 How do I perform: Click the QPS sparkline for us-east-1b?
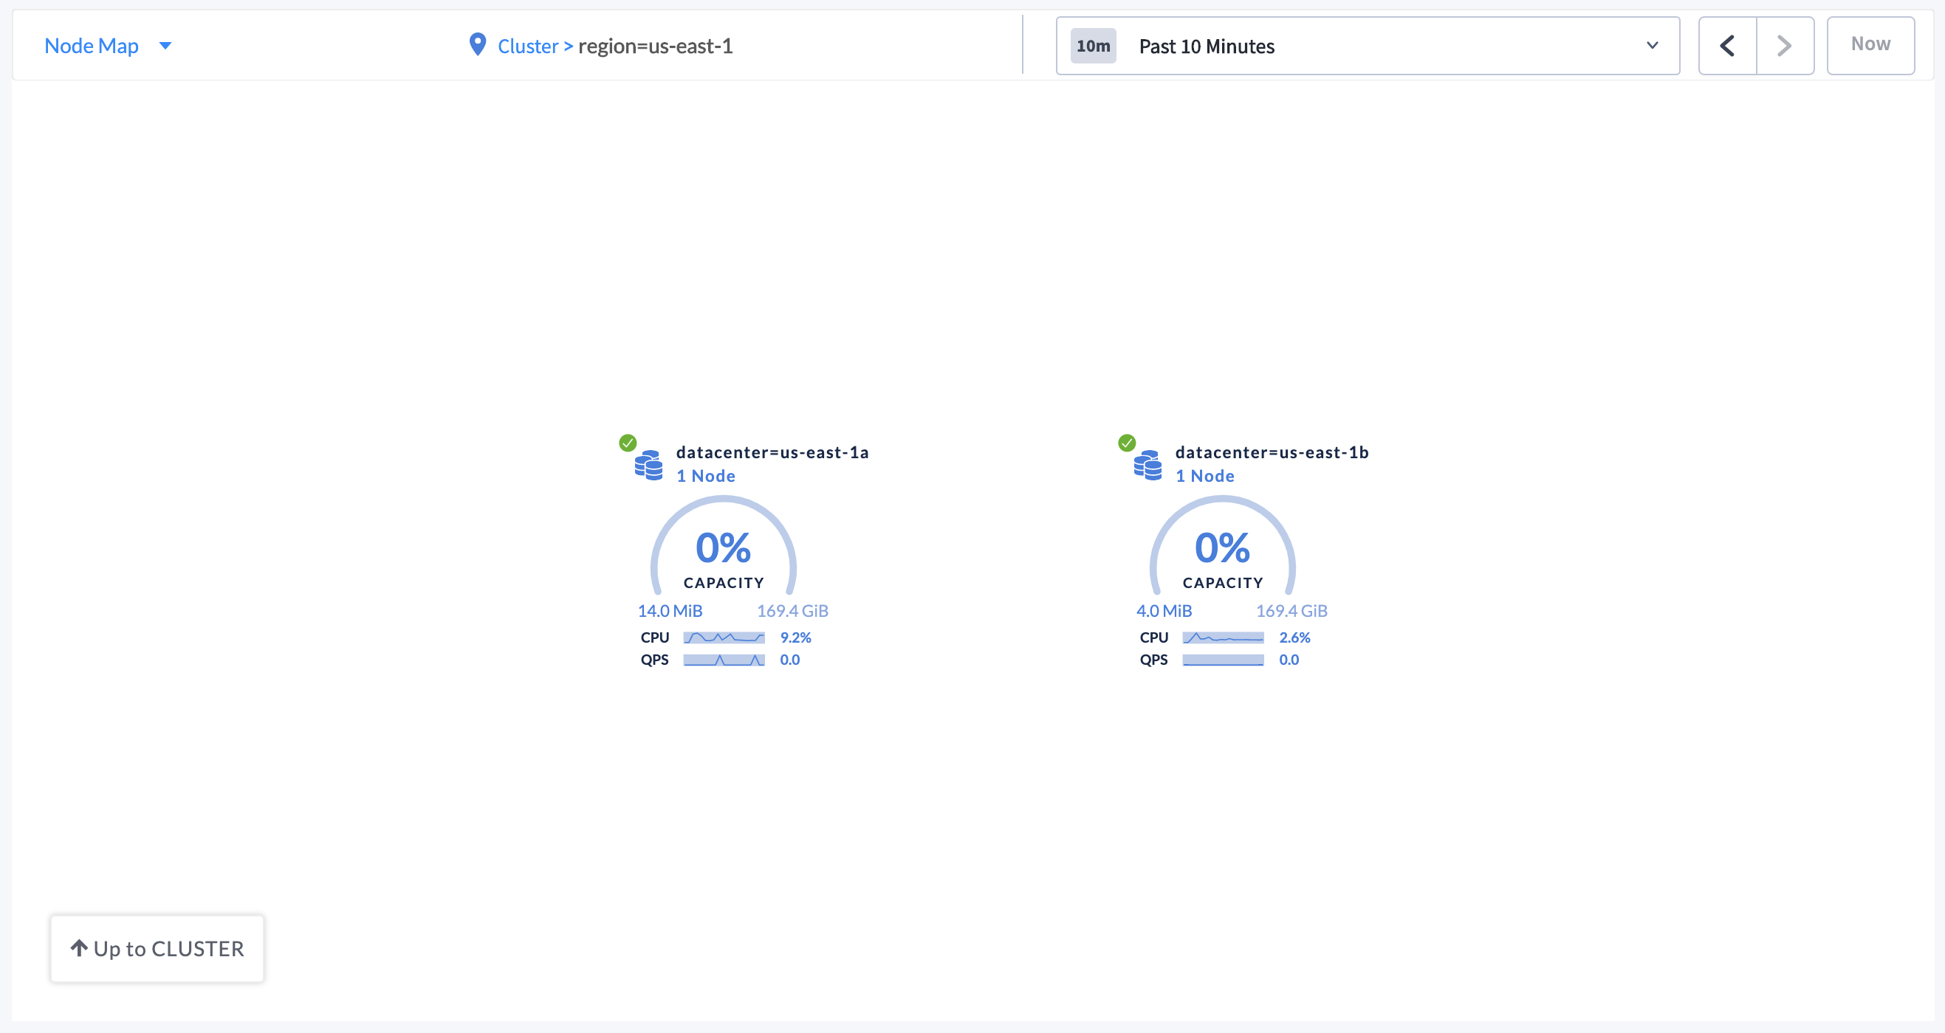click(1222, 660)
